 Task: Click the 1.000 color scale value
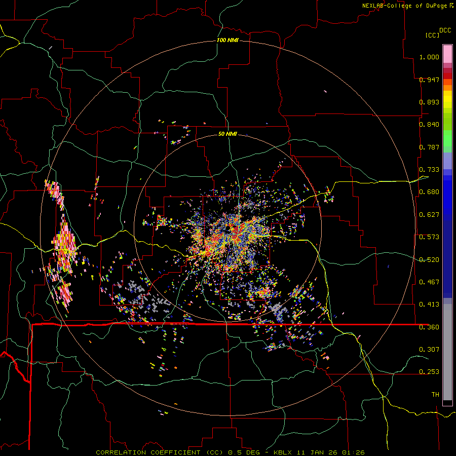(429, 57)
